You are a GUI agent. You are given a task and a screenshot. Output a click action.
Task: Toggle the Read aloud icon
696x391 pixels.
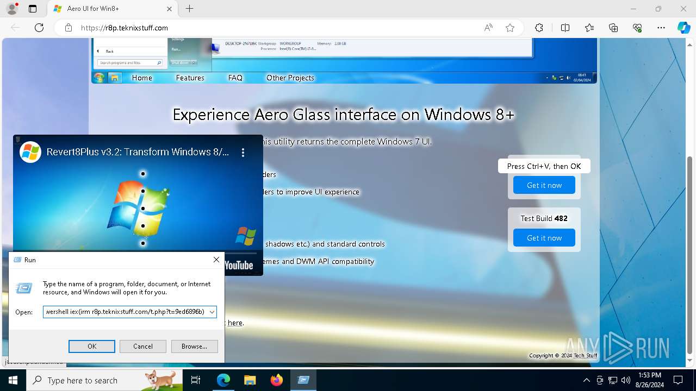point(488,28)
